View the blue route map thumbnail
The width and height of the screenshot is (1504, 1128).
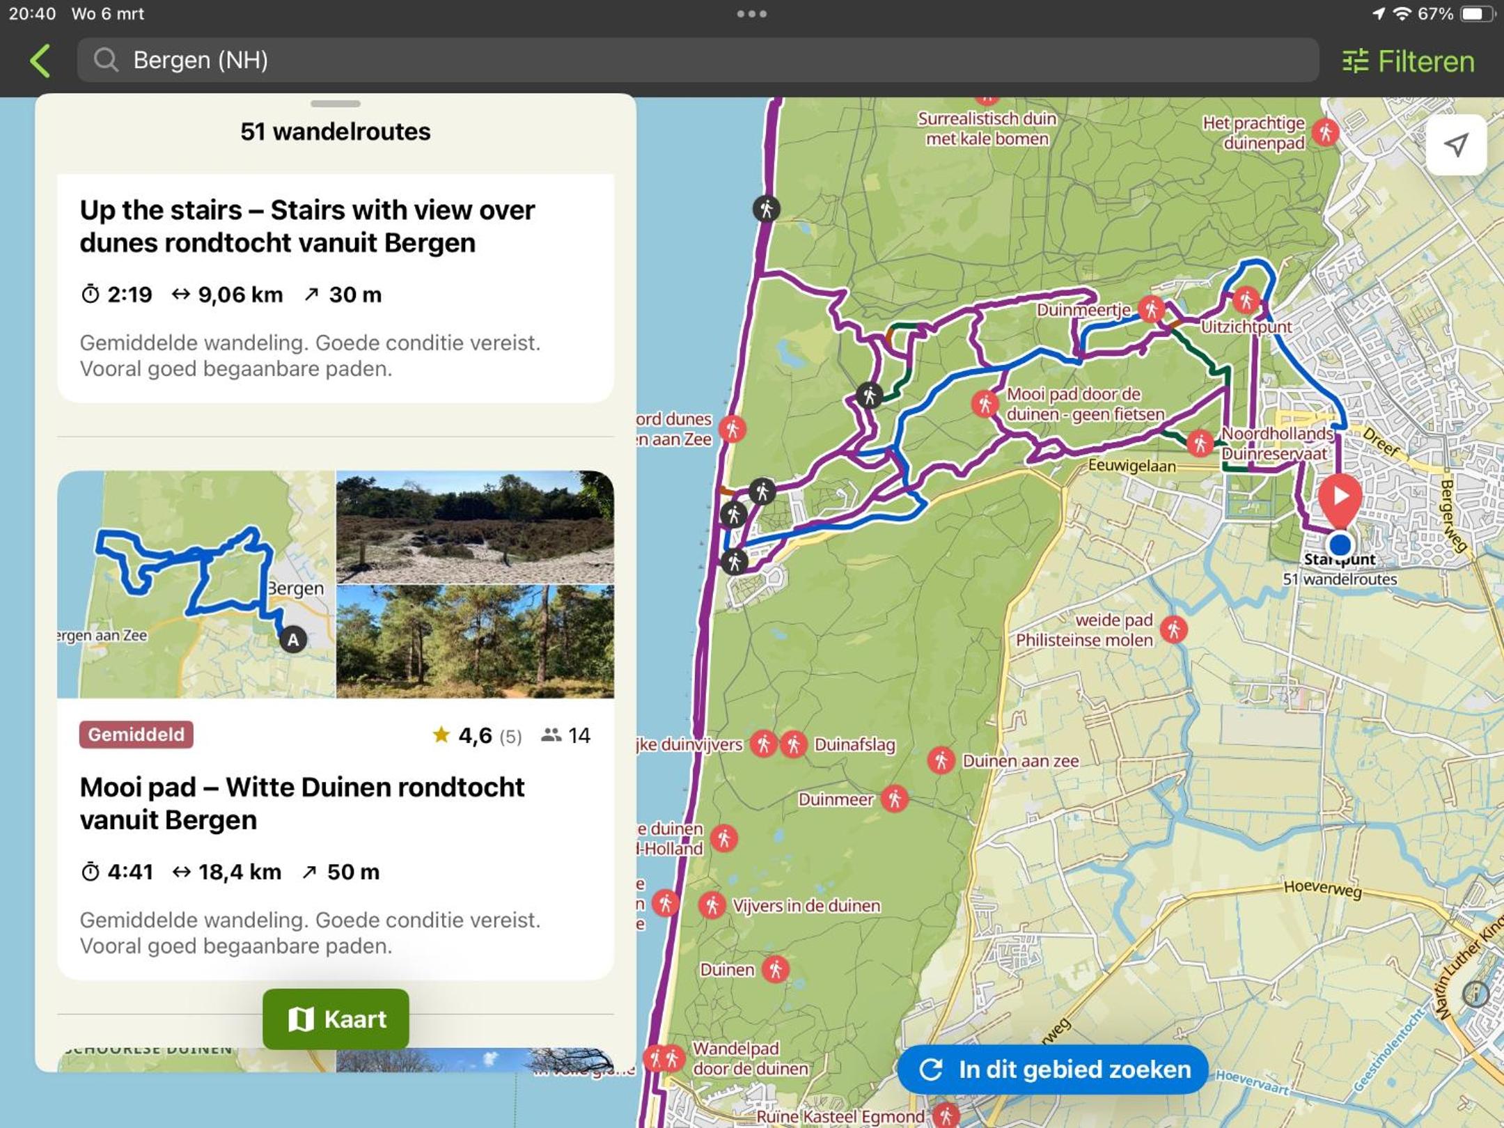click(196, 584)
